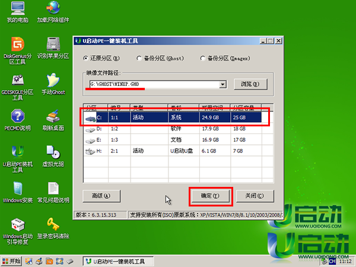Click the 刷新桌面 desktop icon
356x267 pixels.
tap(53, 120)
